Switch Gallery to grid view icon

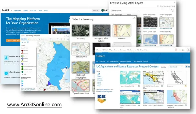[187, 67]
